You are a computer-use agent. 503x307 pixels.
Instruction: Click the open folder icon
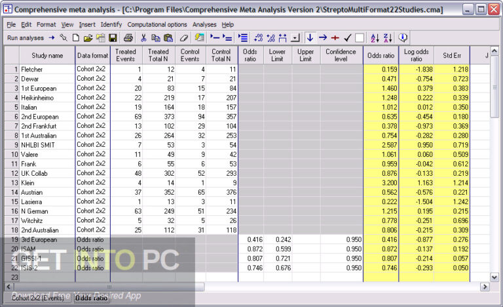coord(88,38)
